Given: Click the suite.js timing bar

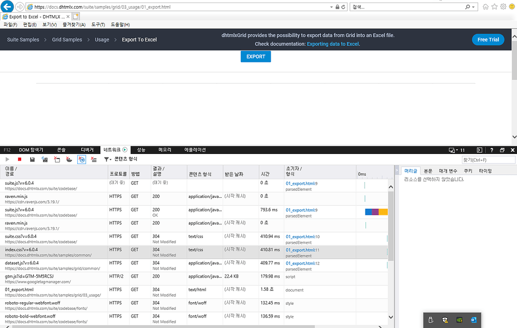Looking at the screenshot, I should click(376, 212).
